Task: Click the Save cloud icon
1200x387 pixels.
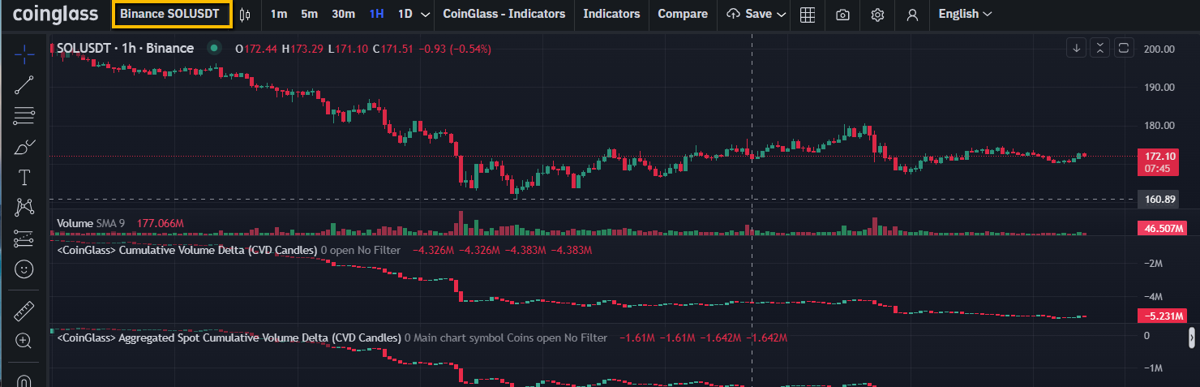Action: [734, 15]
